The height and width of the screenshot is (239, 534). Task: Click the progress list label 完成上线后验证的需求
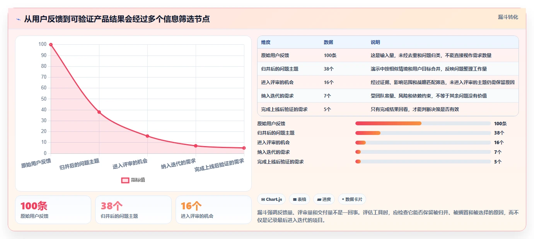click(x=280, y=162)
